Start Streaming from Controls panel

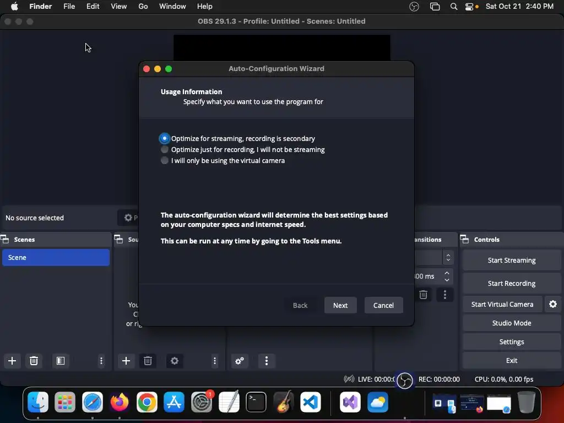click(x=512, y=260)
